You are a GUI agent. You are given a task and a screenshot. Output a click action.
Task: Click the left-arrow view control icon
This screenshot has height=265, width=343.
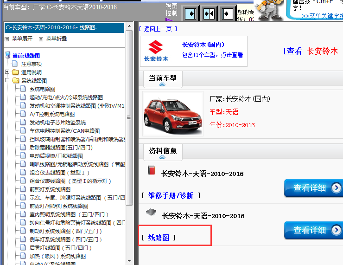228,14
